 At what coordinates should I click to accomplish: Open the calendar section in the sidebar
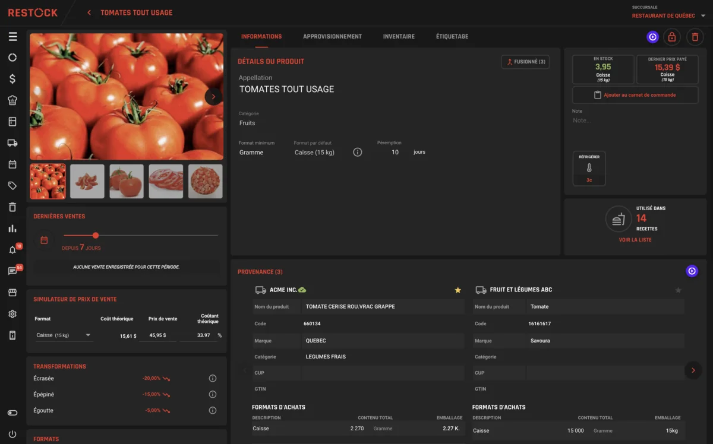point(12,164)
